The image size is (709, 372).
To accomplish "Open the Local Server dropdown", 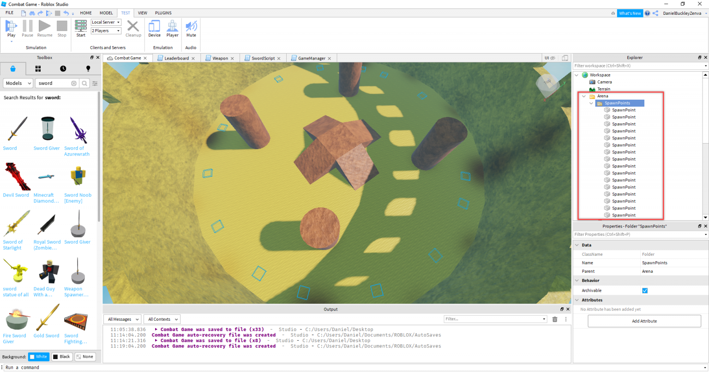I will [x=105, y=22].
